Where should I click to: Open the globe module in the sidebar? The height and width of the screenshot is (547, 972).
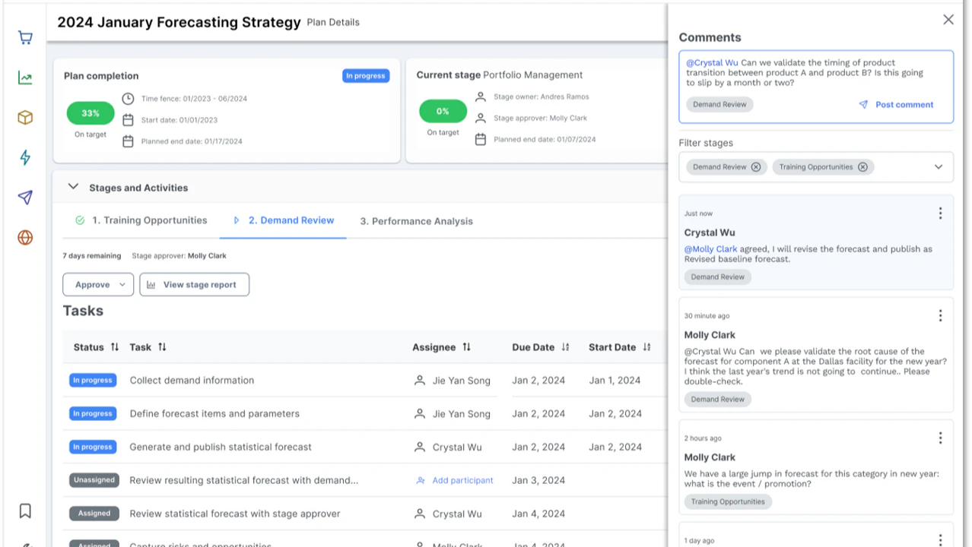click(x=25, y=238)
